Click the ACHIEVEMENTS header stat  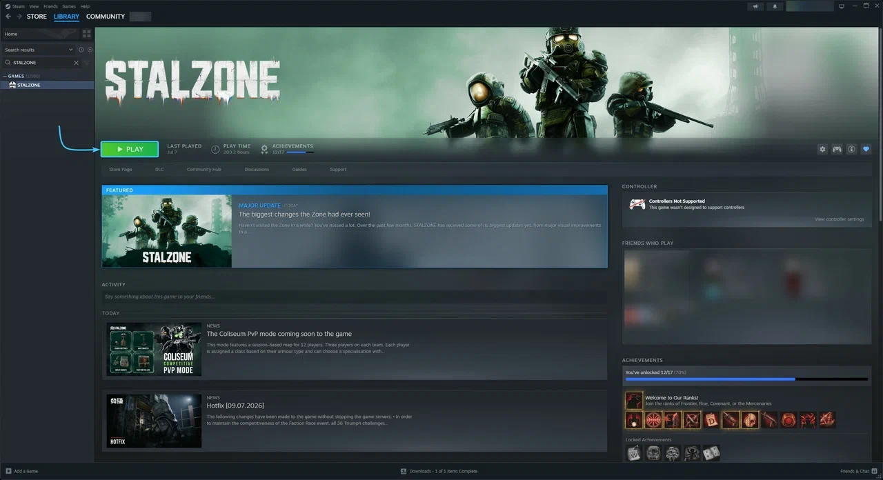(x=287, y=148)
